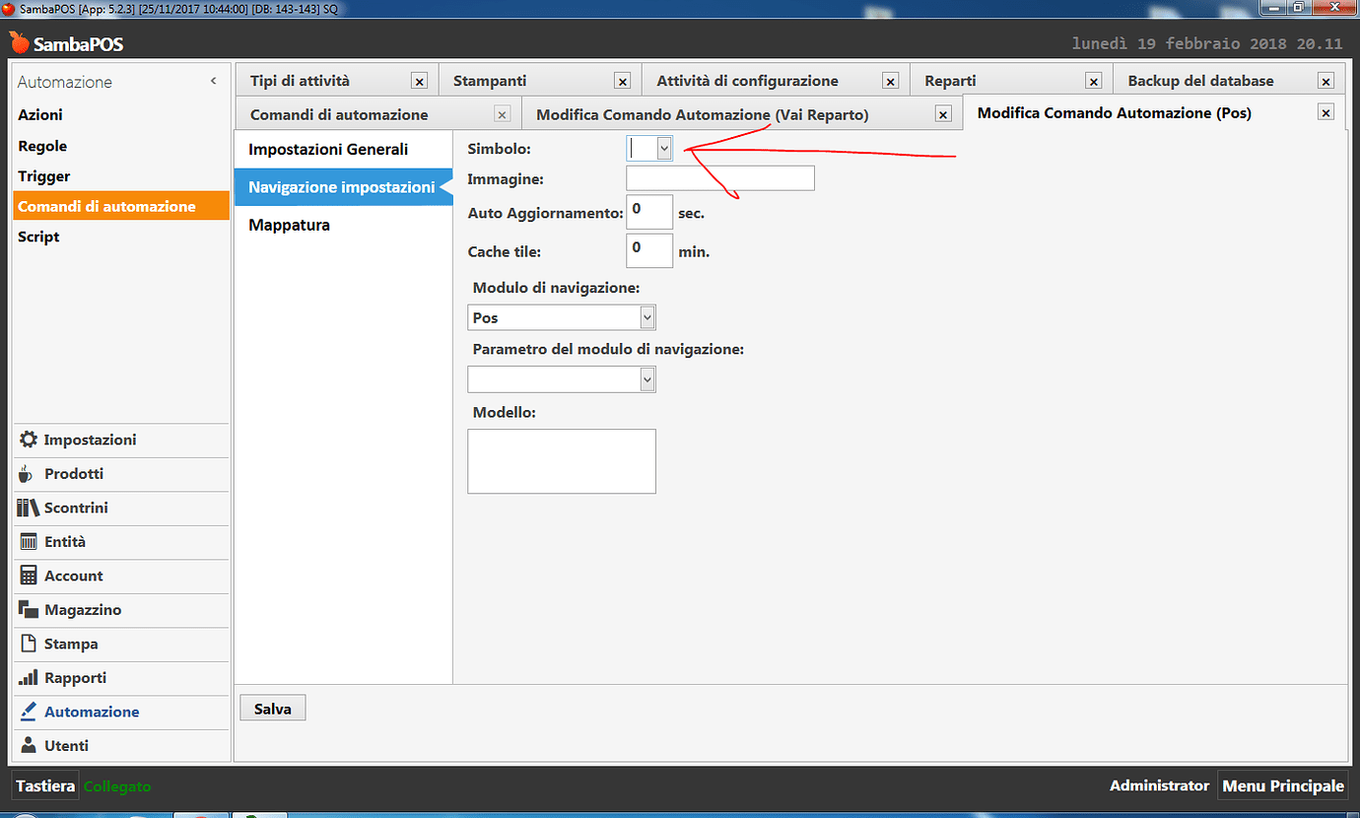Click the Salva button
The image size is (1360, 818).
click(x=272, y=707)
